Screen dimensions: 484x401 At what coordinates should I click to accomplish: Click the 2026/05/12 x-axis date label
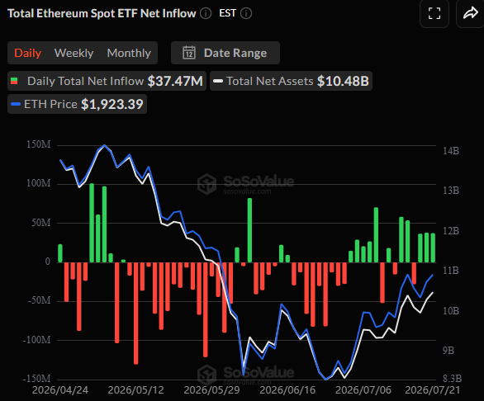(135, 390)
